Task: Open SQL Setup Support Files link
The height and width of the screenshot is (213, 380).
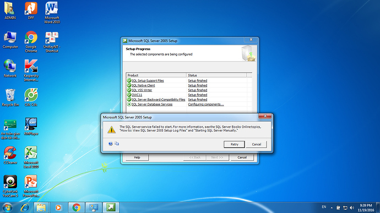Action: pyautogui.click(x=148, y=80)
